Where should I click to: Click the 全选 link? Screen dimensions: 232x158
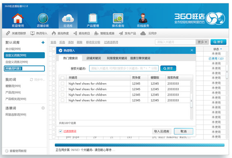(x=53, y=42)
